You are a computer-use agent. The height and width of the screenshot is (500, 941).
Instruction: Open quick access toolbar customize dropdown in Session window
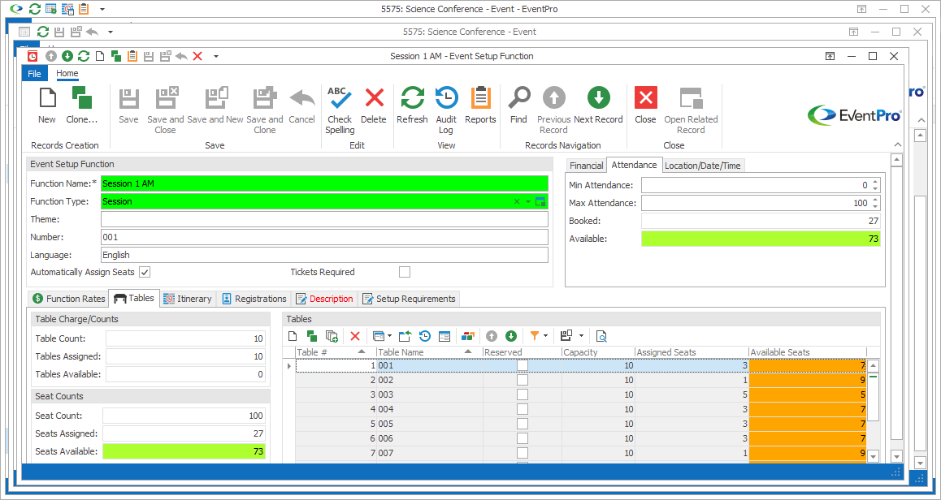tap(216, 56)
